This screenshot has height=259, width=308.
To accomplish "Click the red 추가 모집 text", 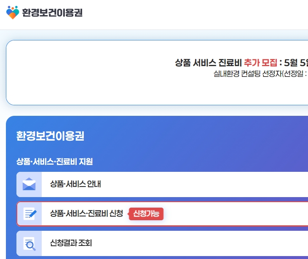I will 260,63.
